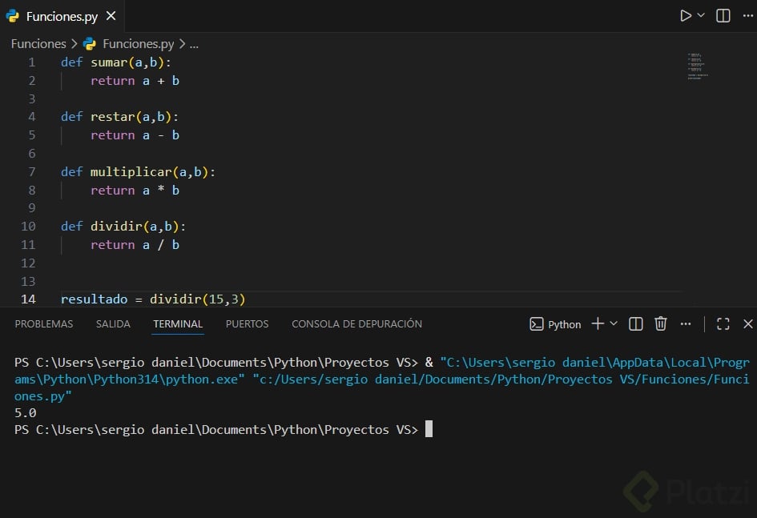
Task: Switch to PROBLEMAS panel tab
Action: (44, 323)
